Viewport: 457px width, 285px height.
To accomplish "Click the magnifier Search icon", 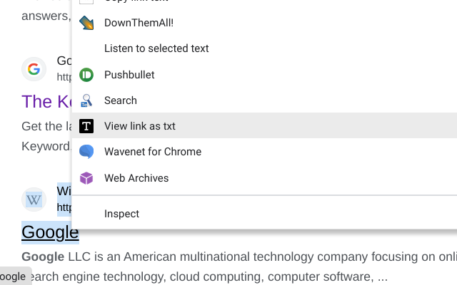I will 86,100.
